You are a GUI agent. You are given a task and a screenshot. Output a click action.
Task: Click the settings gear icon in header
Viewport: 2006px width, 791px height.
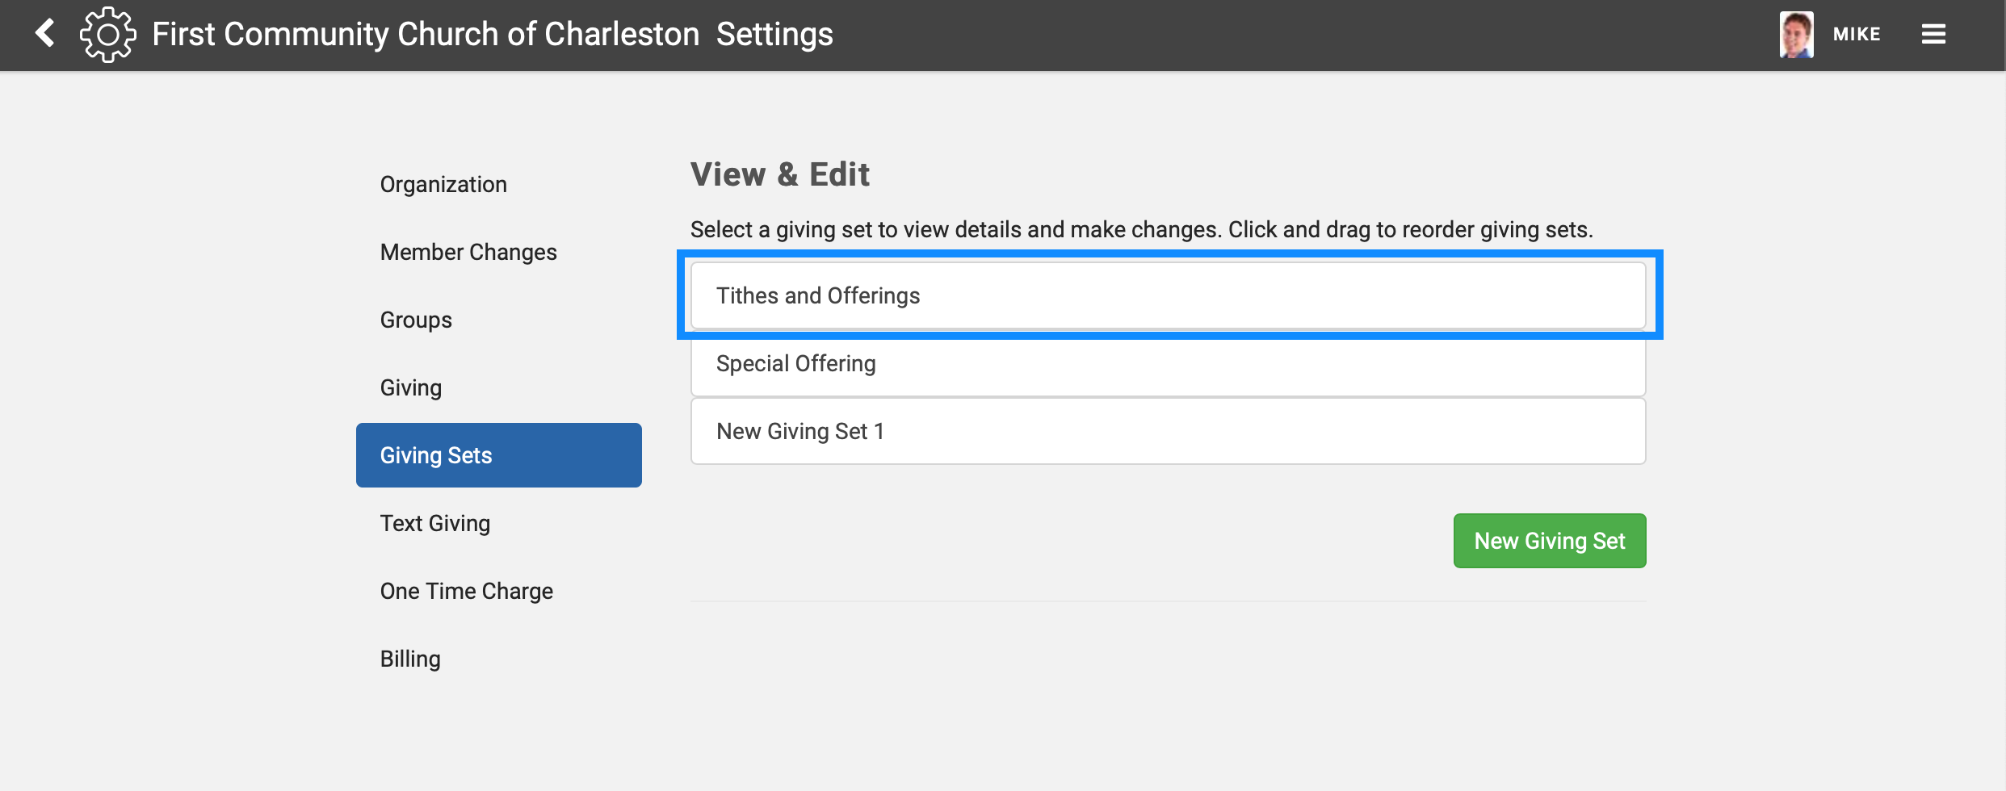(107, 35)
